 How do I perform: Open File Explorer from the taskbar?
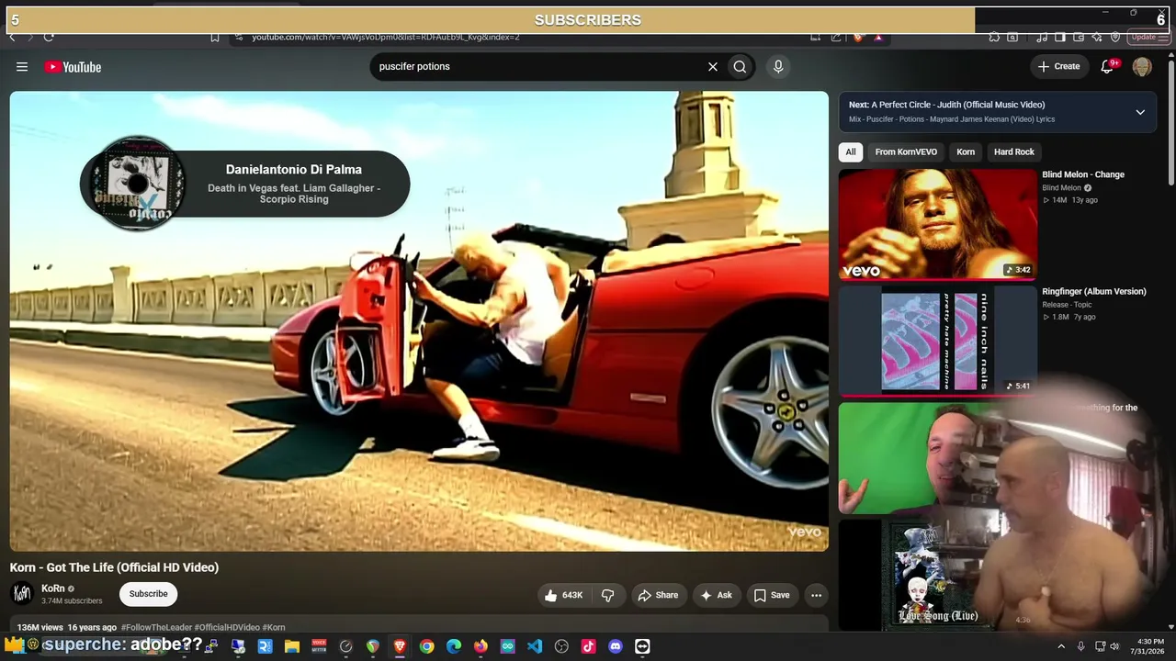point(292,646)
